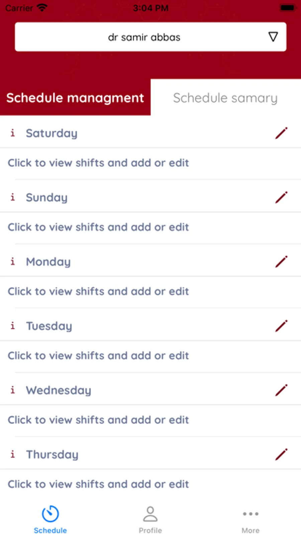Select the Schedule managment tab
301x536 pixels.
(x=75, y=98)
